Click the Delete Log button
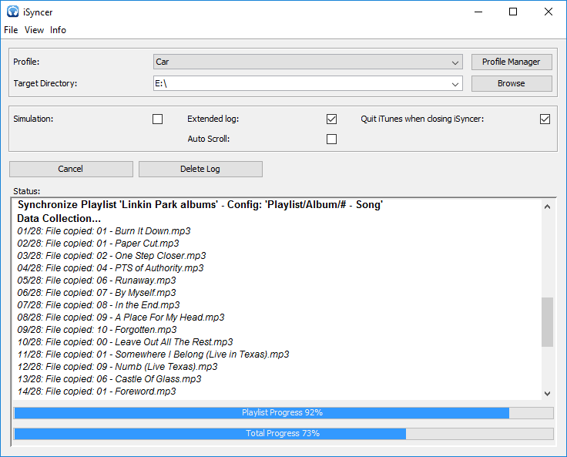567x457 pixels. click(200, 169)
